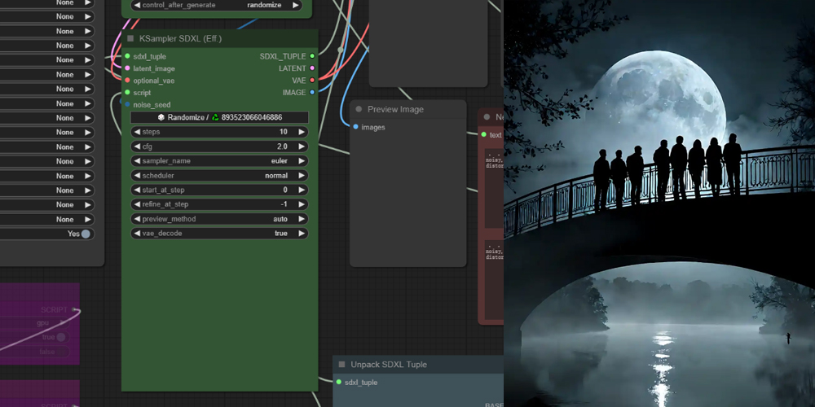
Task: Cycle control_after_generate with its left arrow
Action: (137, 5)
